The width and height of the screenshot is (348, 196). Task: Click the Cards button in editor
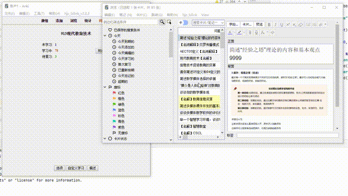tap(246, 24)
